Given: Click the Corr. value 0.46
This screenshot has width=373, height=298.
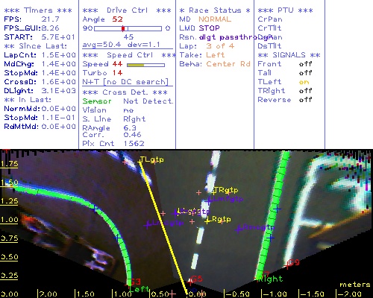Looking at the screenshot, I should click(132, 135).
